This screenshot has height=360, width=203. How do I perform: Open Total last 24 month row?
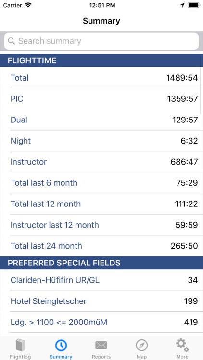(x=101, y=246)
